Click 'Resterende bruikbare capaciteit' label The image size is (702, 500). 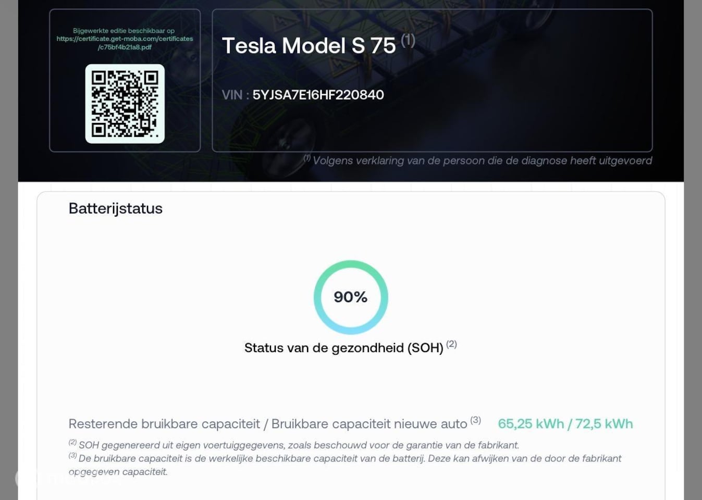click(x=164, y=424)
